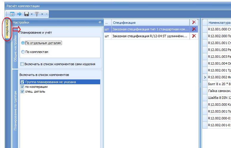
Task: Click the blue right arrow toolbar icon
Action: [x=19, y=14]
